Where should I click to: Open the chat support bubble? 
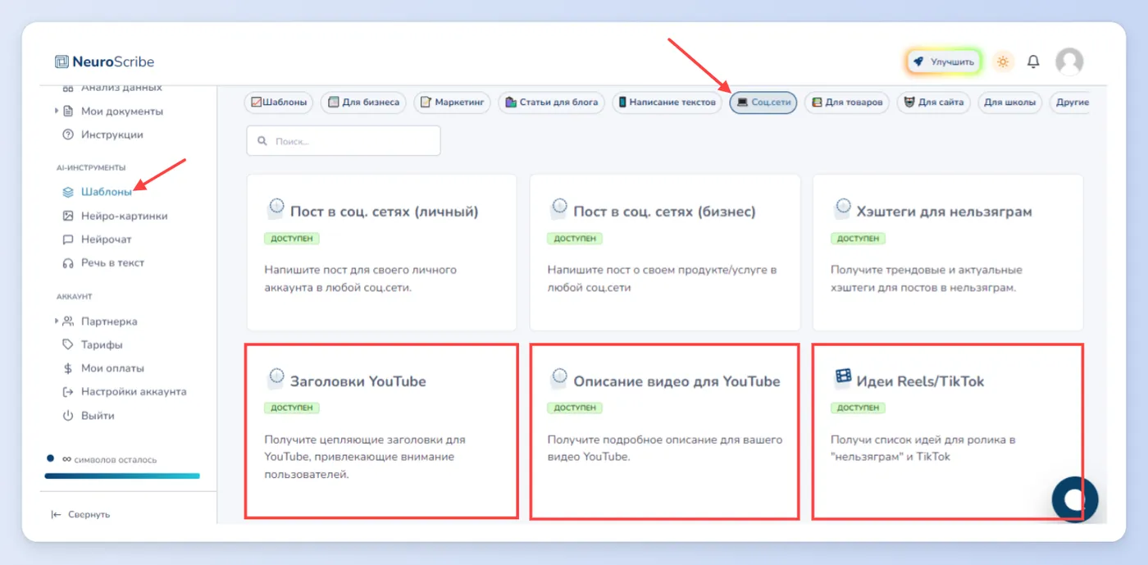(x=1075, y=499)
